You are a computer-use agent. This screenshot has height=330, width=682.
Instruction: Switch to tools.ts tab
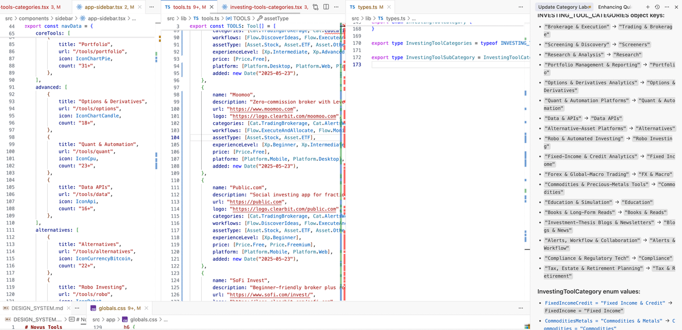click(x=189, y=7)
